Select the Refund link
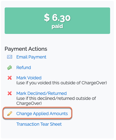Screen dimensions: 116x140 tap(24, 68)
